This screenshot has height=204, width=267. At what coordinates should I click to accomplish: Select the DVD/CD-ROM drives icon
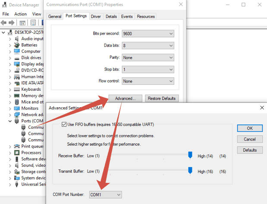(17, 70)
